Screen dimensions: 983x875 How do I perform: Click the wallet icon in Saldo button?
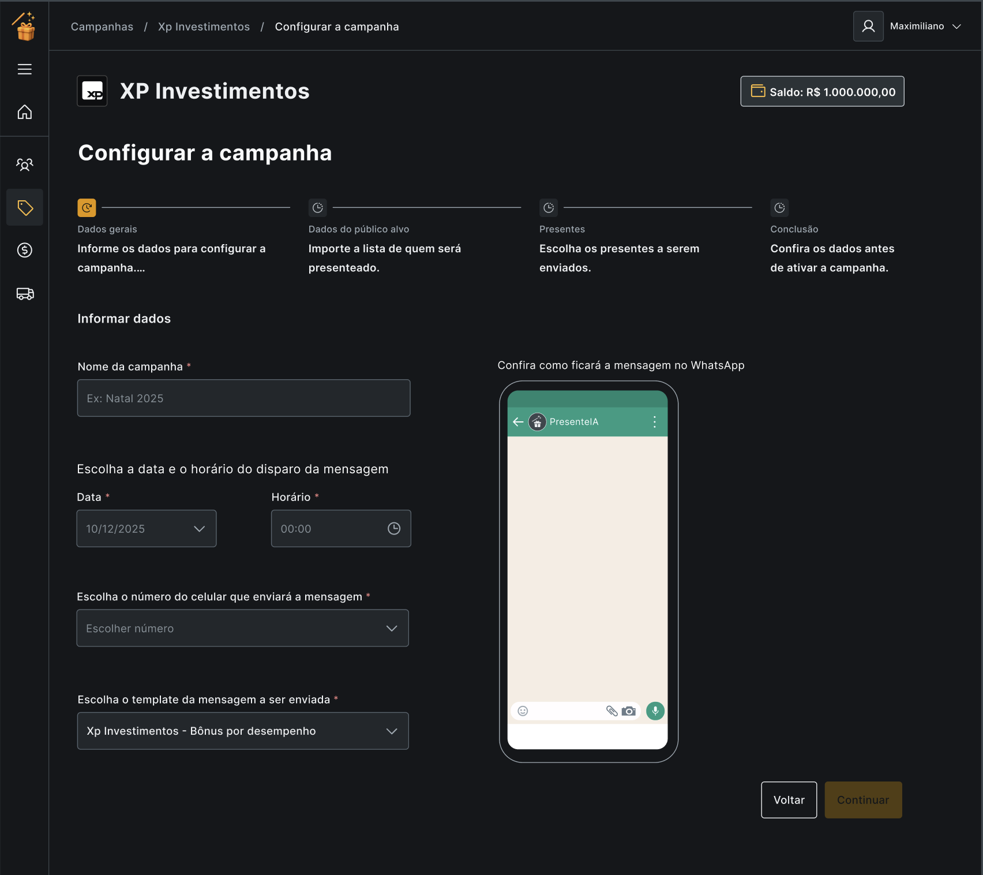pyautogui.click(x=758, y=91)
